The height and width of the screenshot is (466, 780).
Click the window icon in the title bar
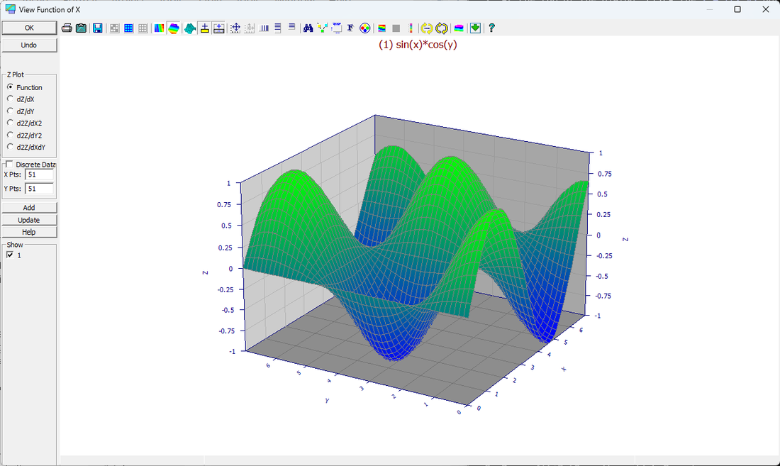pyautogui.click(x=10, y=9)
